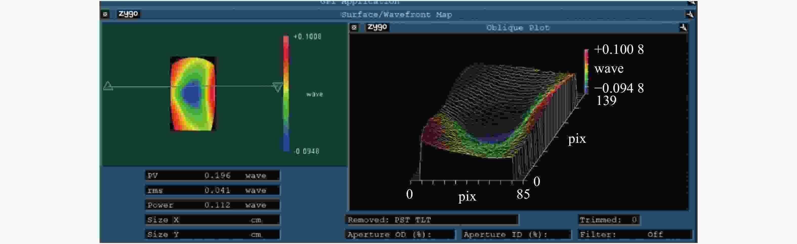Select the PV 0.196 wave result box
Image resolution: width=797 pixels, height=244 pixels.
(x=212, y=176)
